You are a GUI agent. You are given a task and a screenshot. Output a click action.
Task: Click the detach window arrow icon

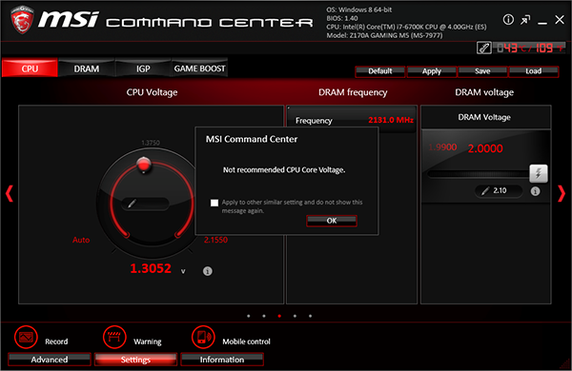tap(525, 20)
